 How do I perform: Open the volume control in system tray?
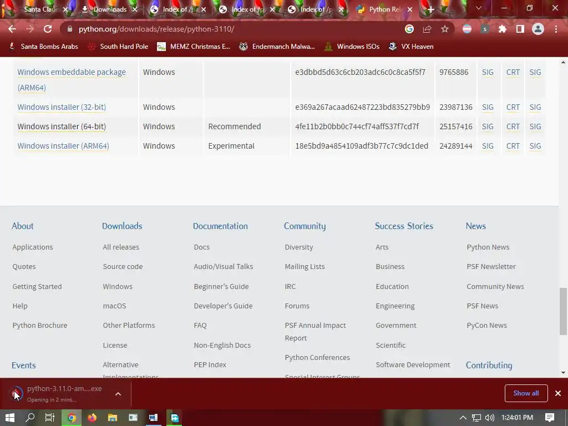click(489, 418)
